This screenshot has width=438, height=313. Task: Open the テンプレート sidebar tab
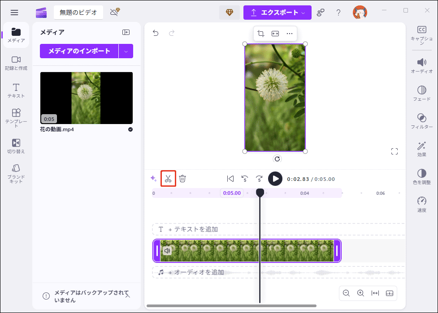pyautogui.click(x=16, y=118)
